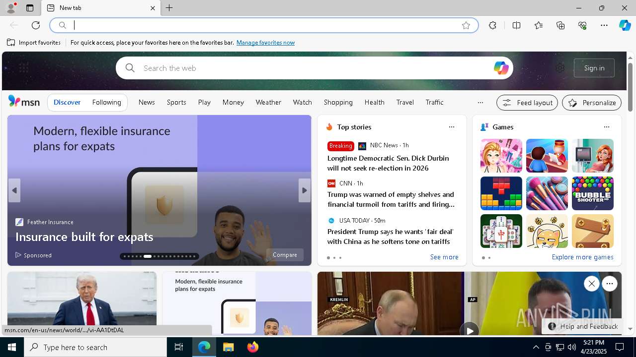Open Feed layout options

527,103
